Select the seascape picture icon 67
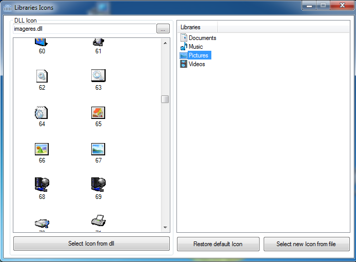This screenshot has height=262, width=356. coord(98,149)
